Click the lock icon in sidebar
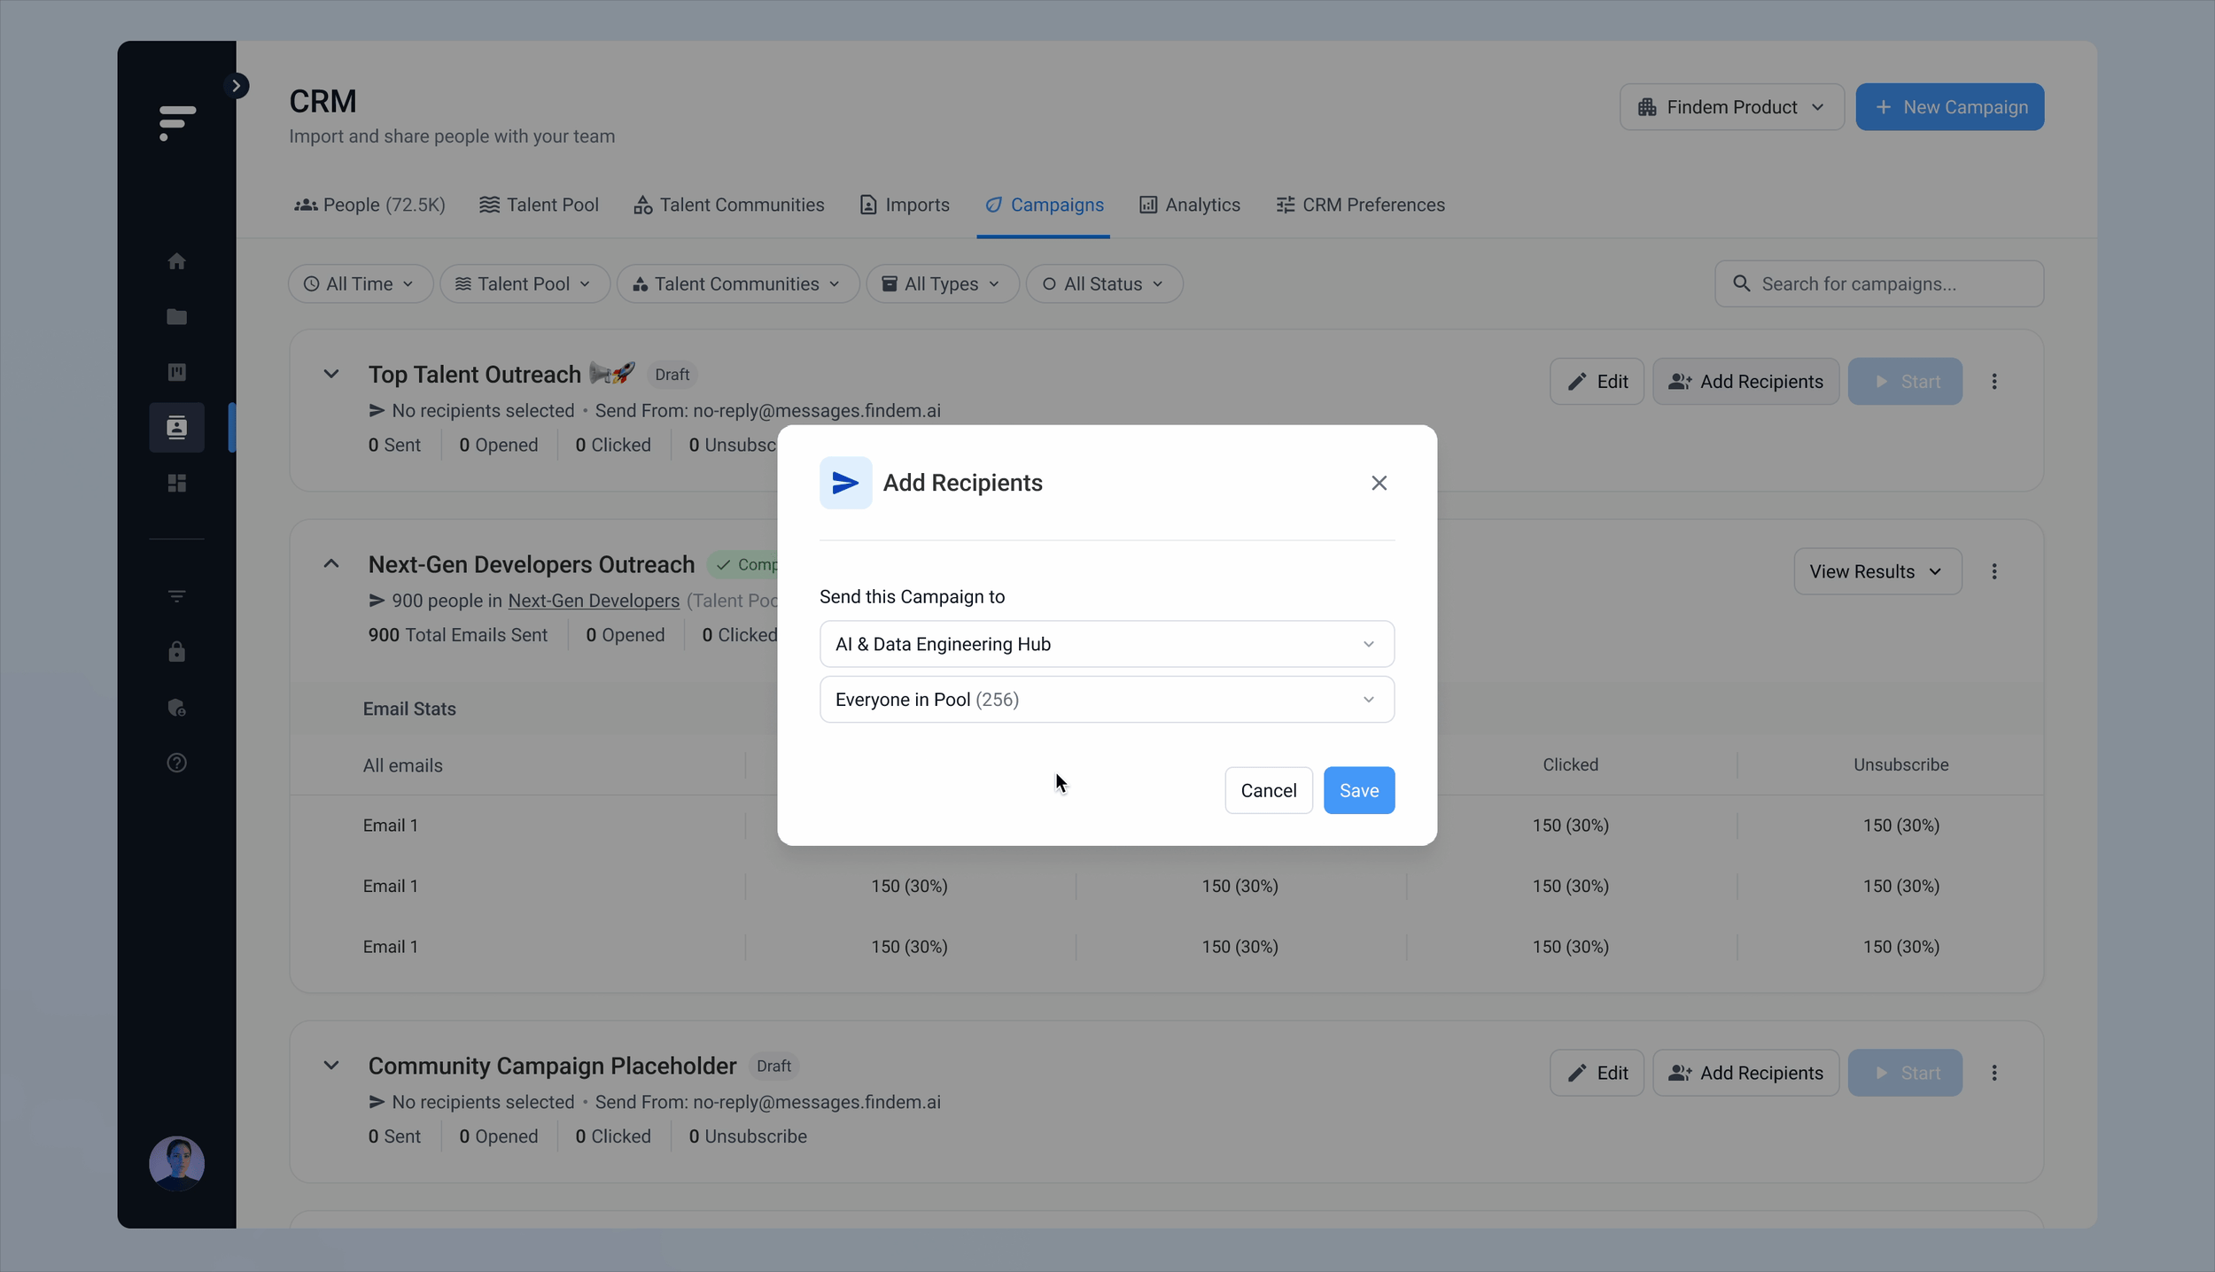 pyautogui.click(x=176, y=652)
